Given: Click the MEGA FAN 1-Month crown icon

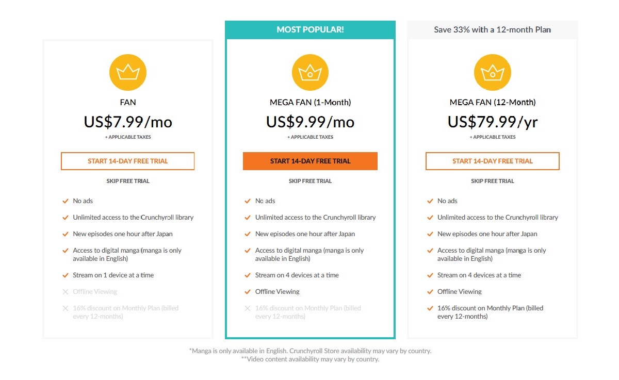Looking at the screenshot, I should point(310,73).
